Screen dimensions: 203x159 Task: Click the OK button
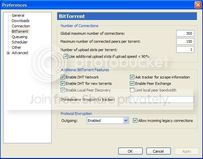coord(130,151)
